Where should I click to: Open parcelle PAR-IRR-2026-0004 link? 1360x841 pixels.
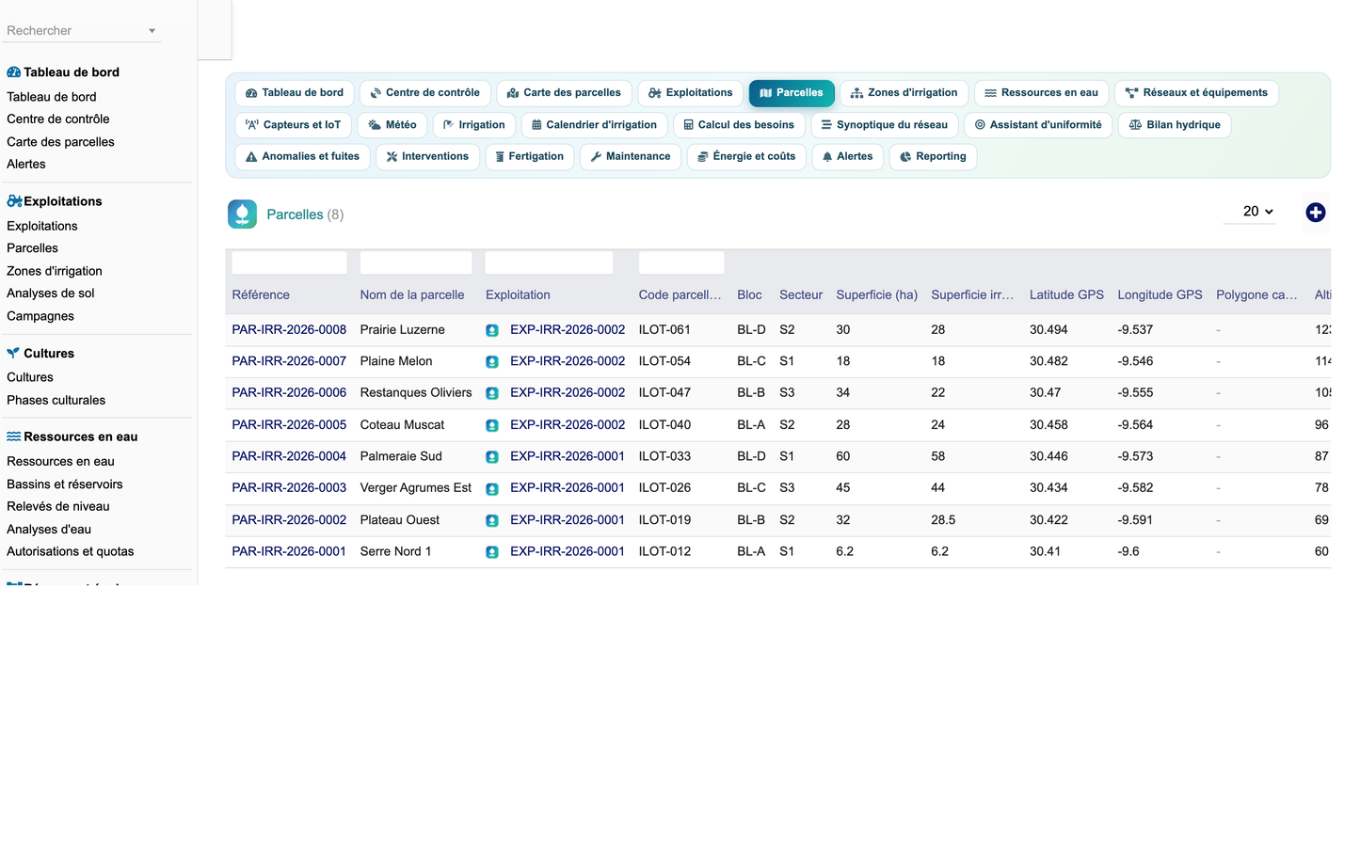click(x=289, y=456)
